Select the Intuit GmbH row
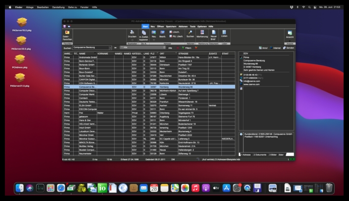Image resolution: width=349 pixels, height=201 pixels. coord(149,128)
